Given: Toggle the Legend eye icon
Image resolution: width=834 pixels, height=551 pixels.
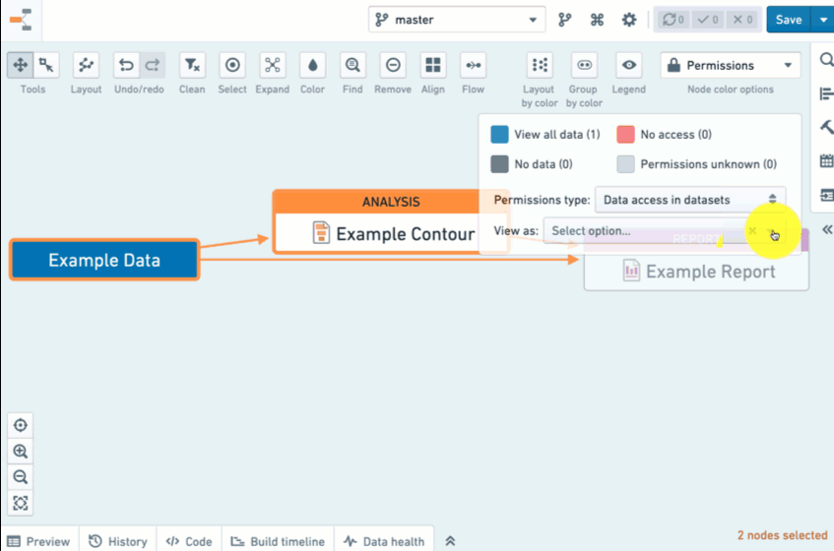Looking at the screenshot, I should (629, 65).
